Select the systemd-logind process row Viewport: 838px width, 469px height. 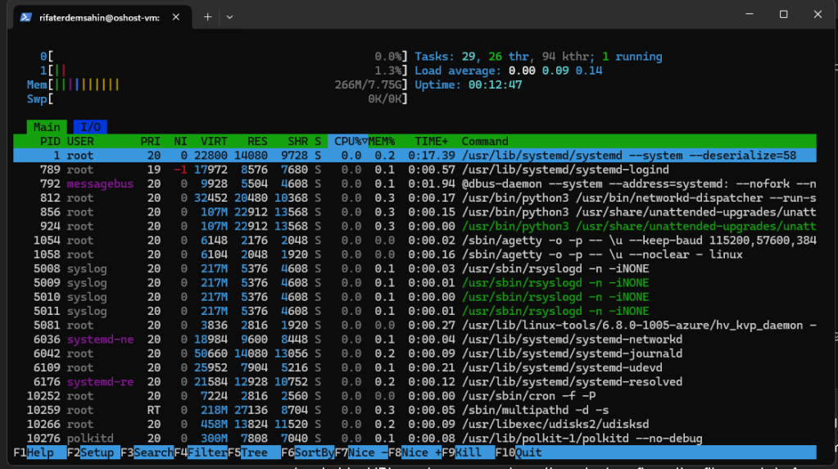[414, 170]
